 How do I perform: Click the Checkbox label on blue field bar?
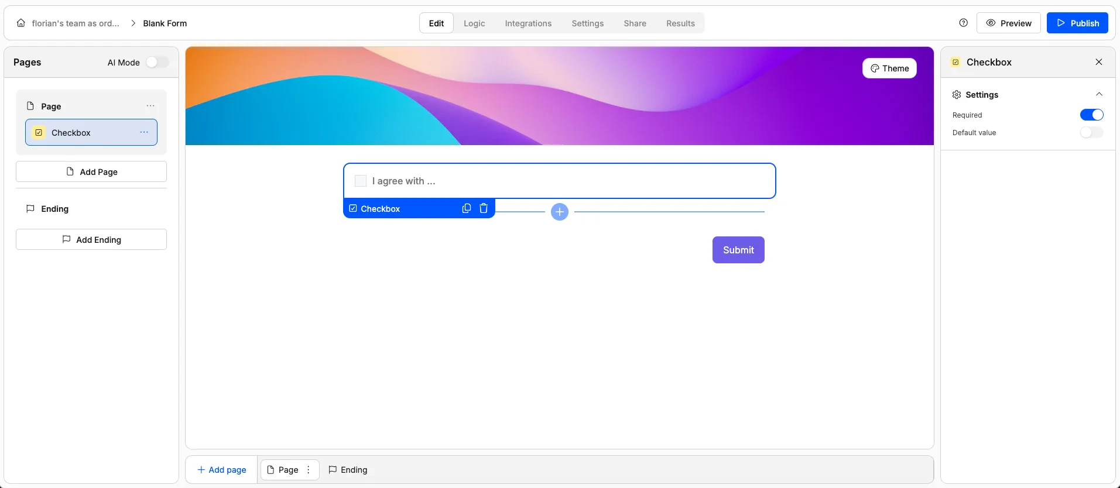click(380, 209)
